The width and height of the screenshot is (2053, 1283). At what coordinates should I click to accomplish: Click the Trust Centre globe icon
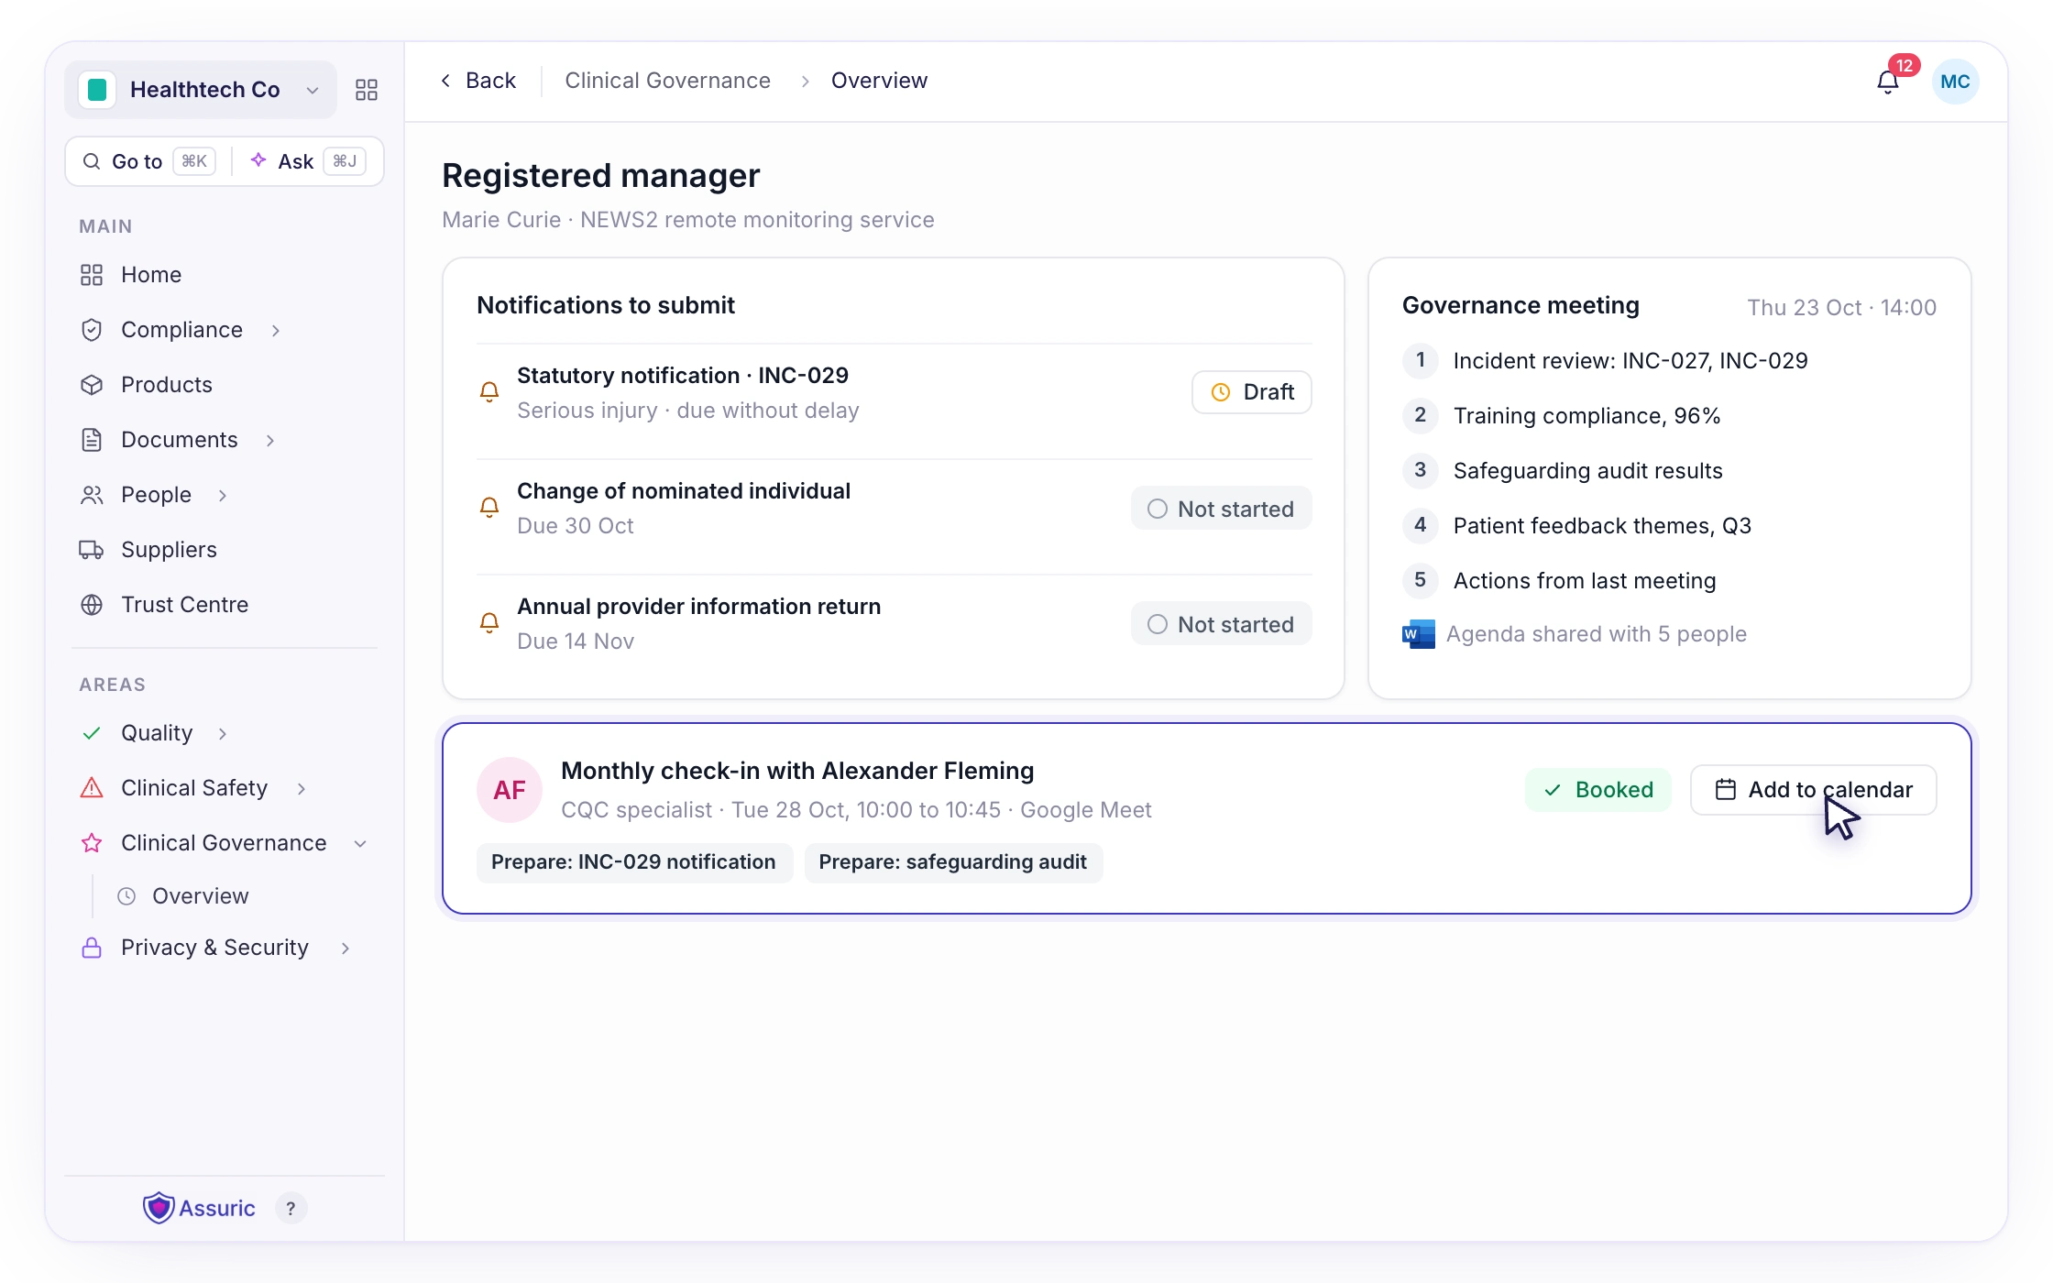(92, 605)
